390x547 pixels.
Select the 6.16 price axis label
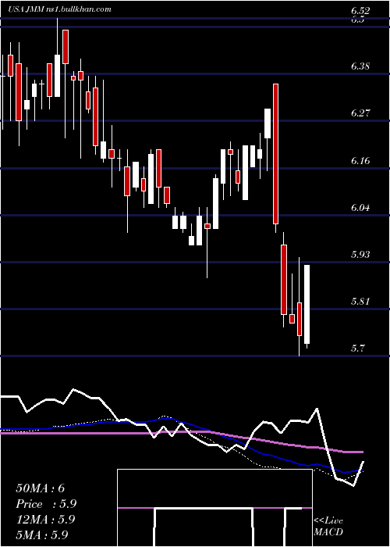360,161
